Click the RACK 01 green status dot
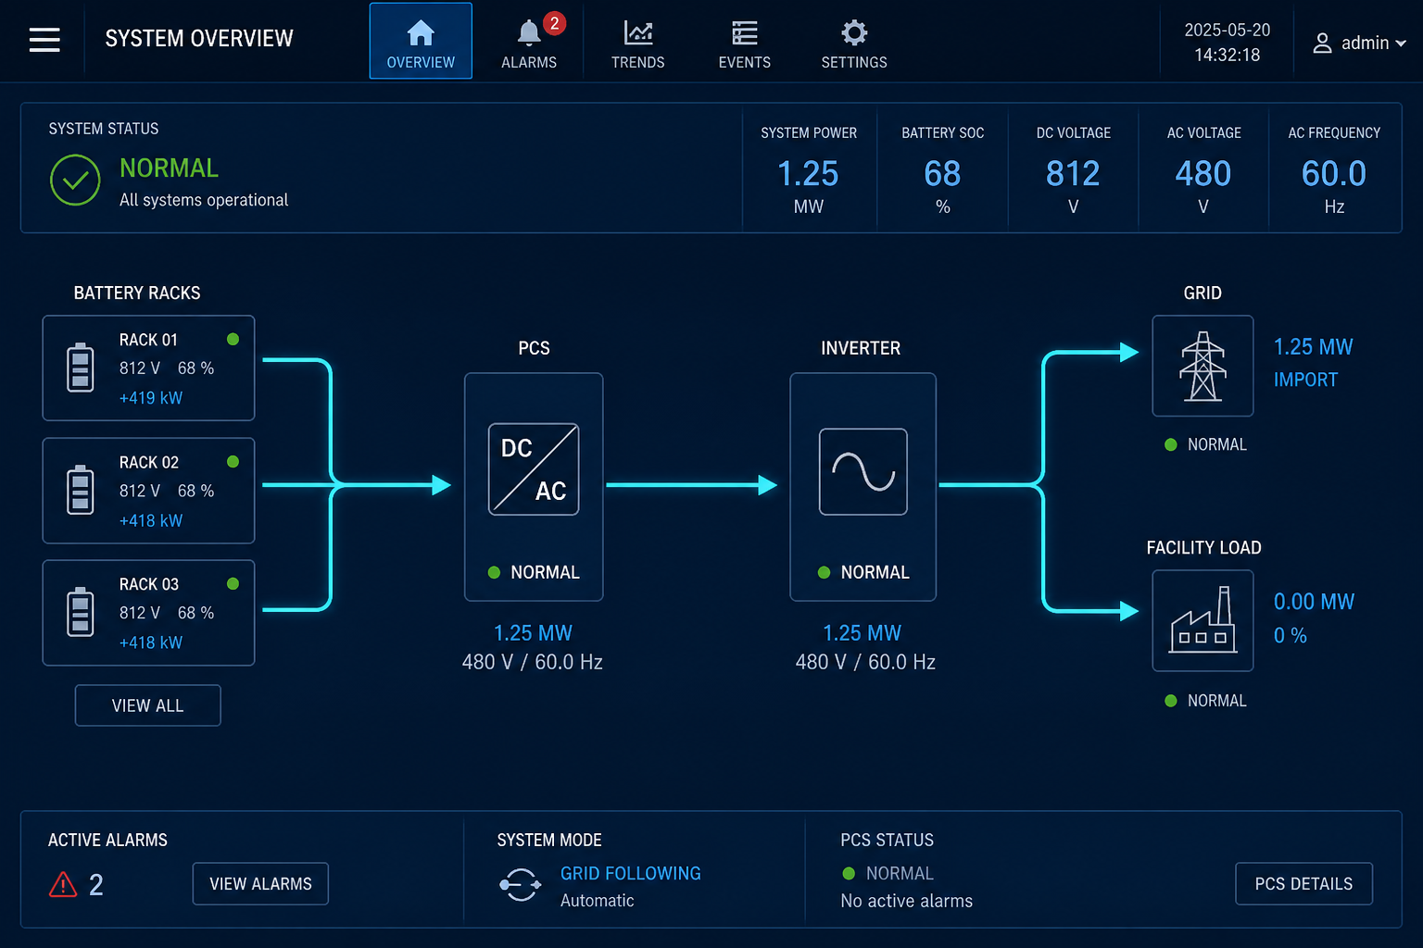The image size is (1423, 948). coord(233,339)
